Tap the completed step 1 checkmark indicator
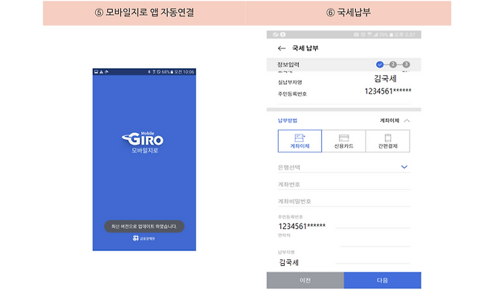This screenshot has width=489, height=301. click(x=380, y=65)
